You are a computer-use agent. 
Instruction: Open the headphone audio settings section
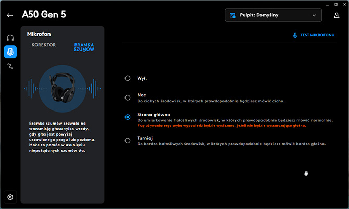(10, 38)
